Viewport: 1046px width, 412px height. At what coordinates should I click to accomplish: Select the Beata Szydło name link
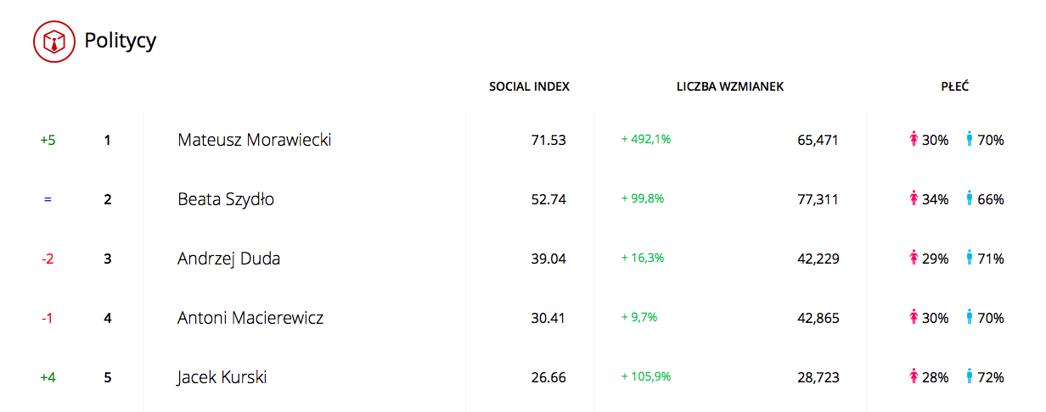point(226,199)
